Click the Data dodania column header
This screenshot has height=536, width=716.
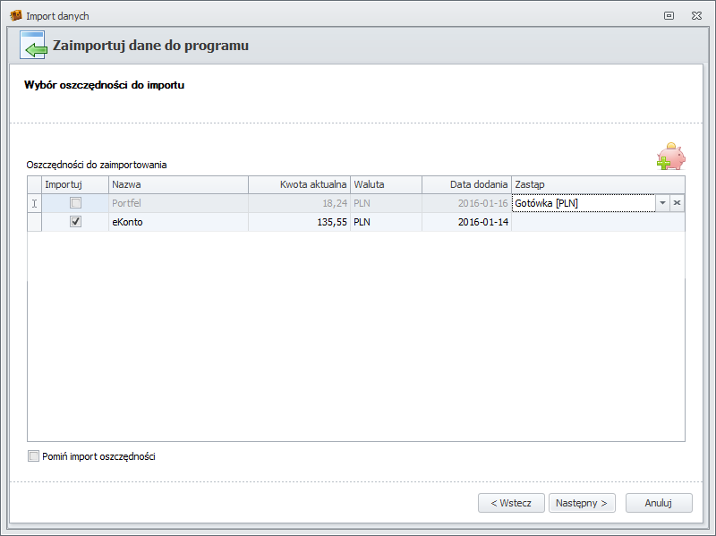coord(465,184)
